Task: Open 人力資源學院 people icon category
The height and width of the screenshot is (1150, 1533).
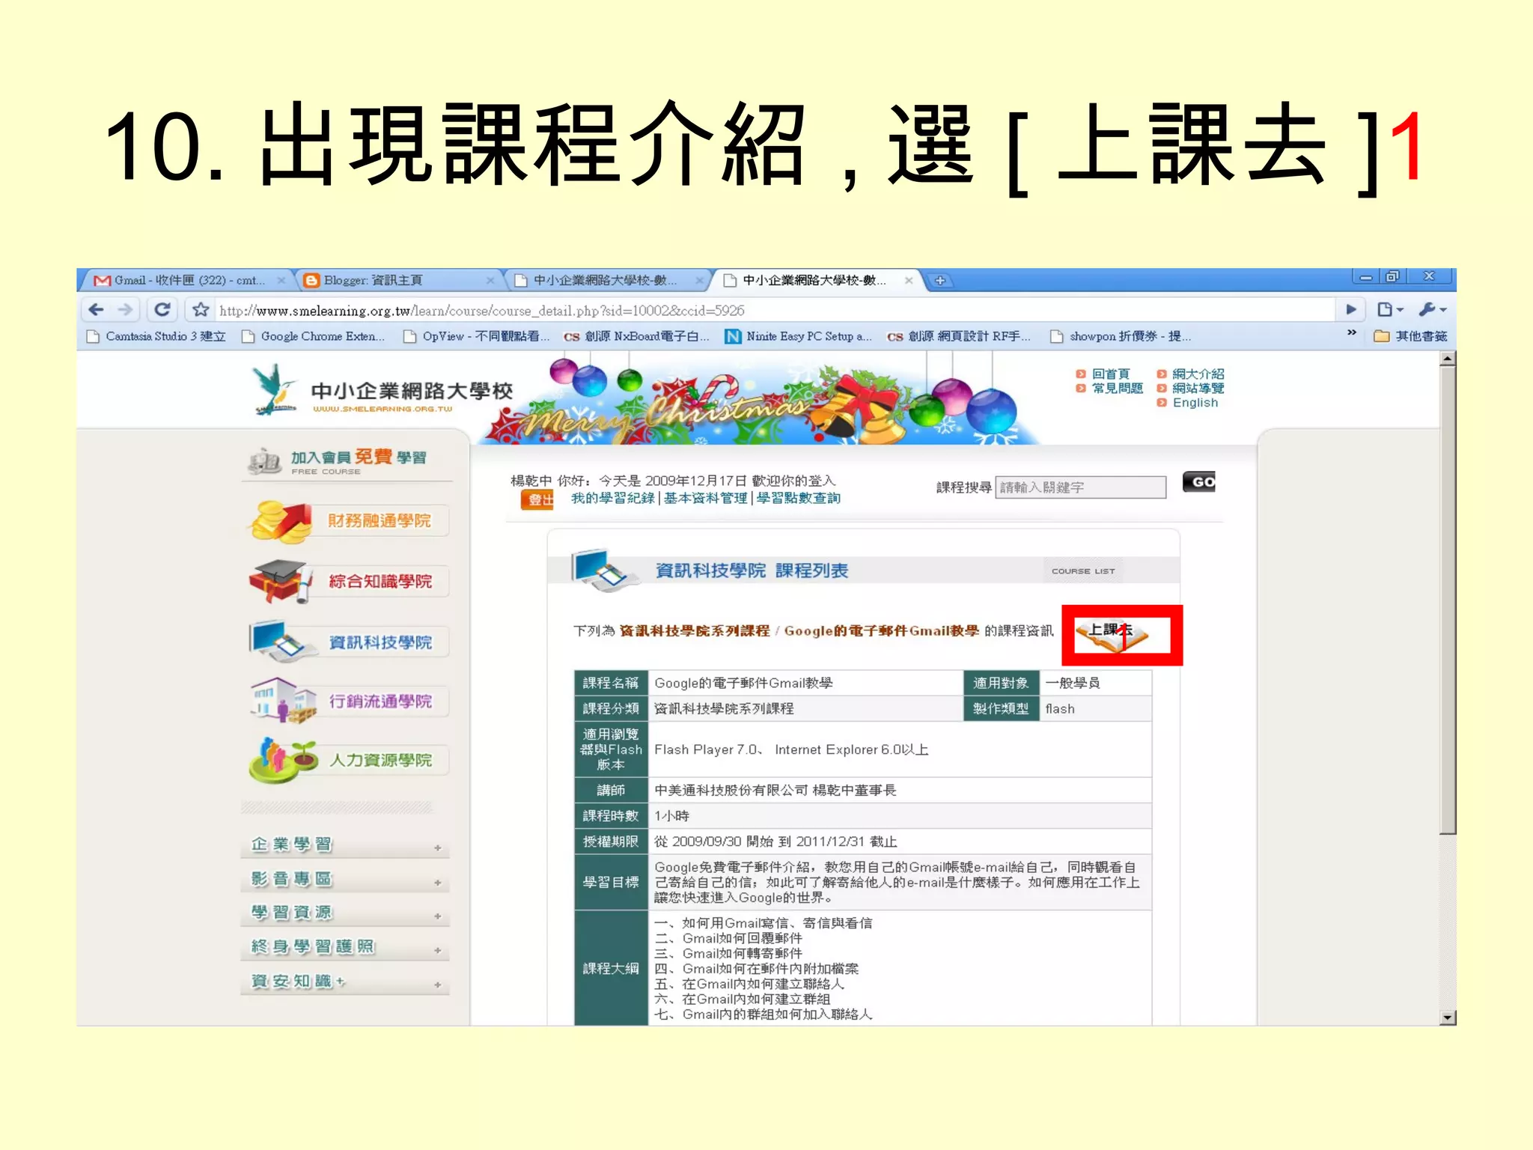Action: [349, 761]
